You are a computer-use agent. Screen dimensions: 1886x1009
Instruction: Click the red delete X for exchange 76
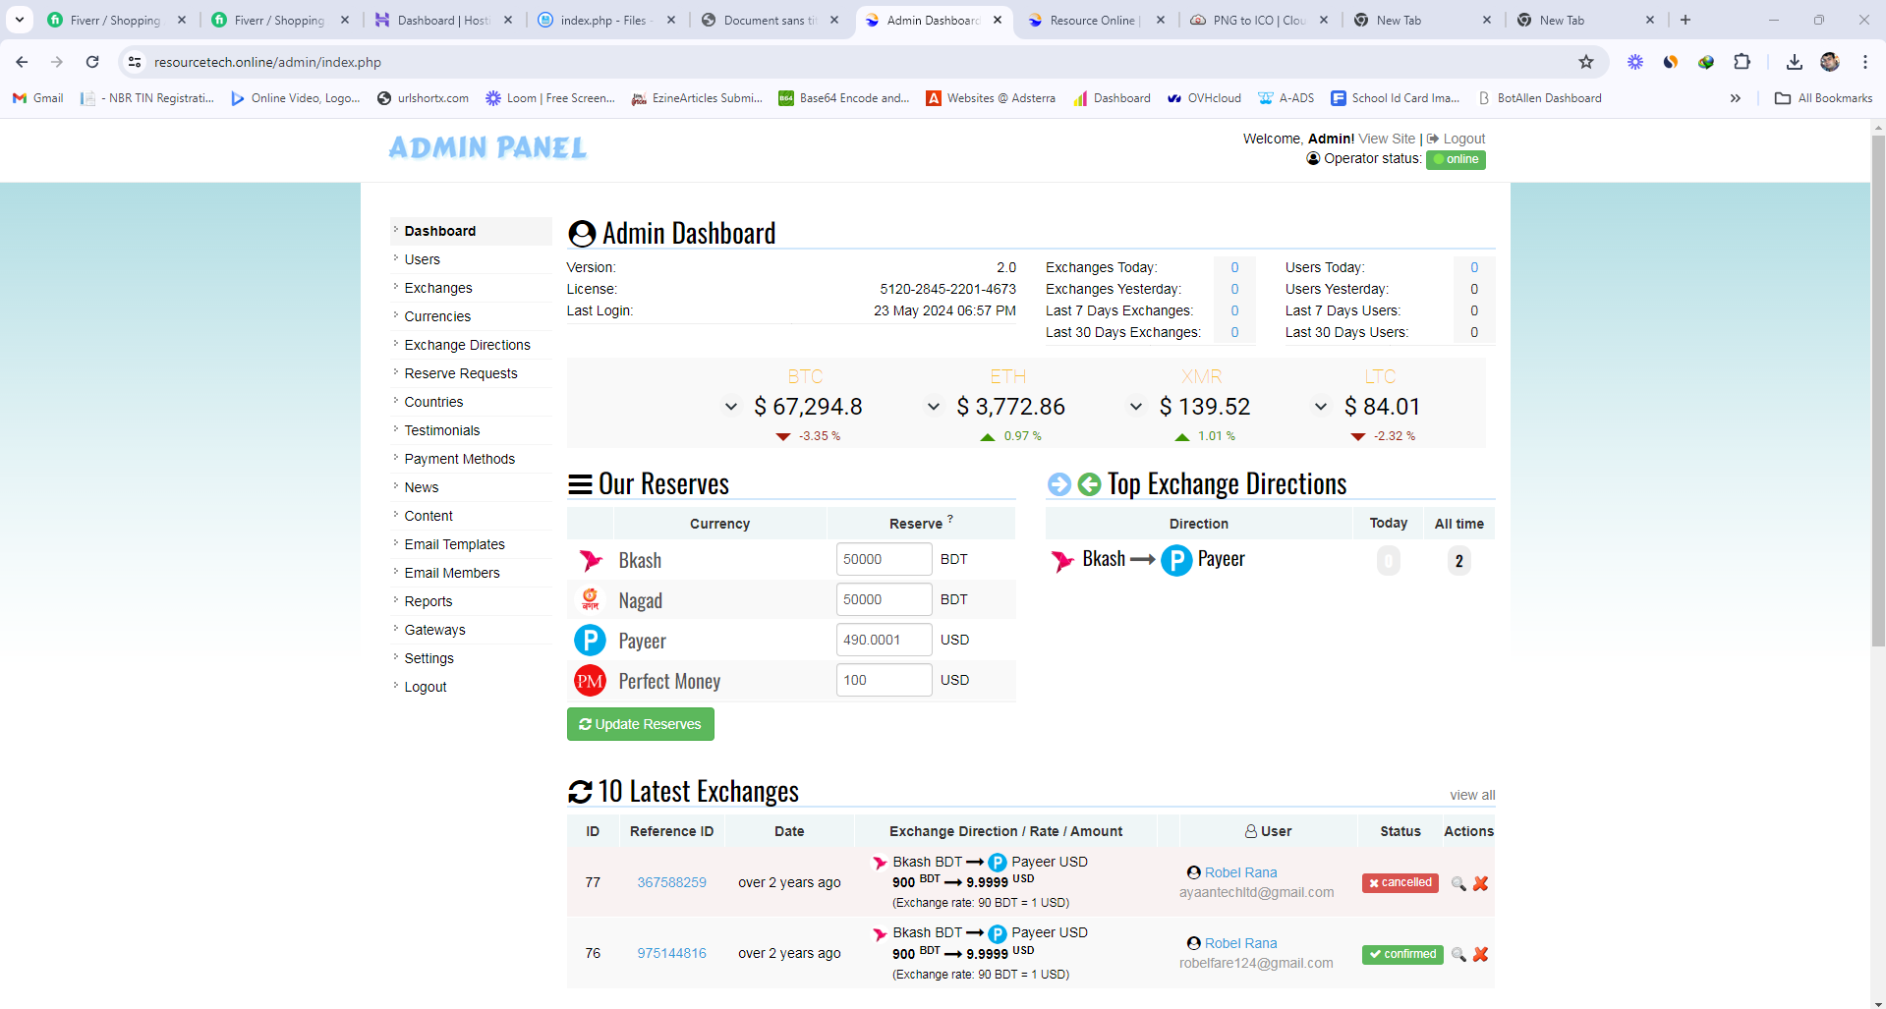(x=1480, y=954)
